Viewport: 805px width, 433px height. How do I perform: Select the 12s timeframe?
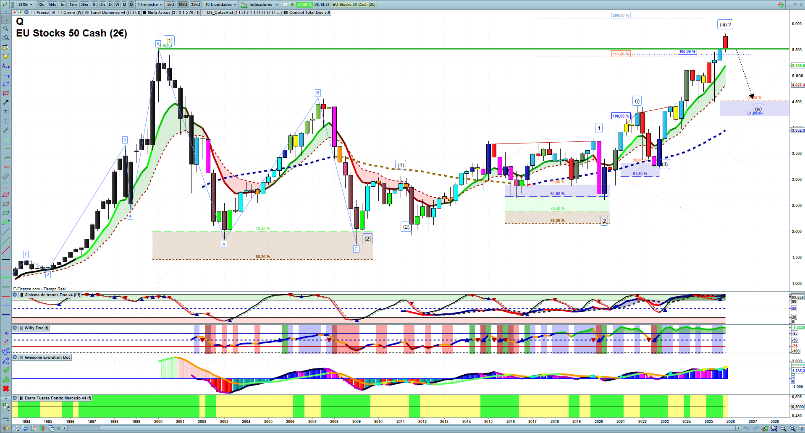click(41, 5)
